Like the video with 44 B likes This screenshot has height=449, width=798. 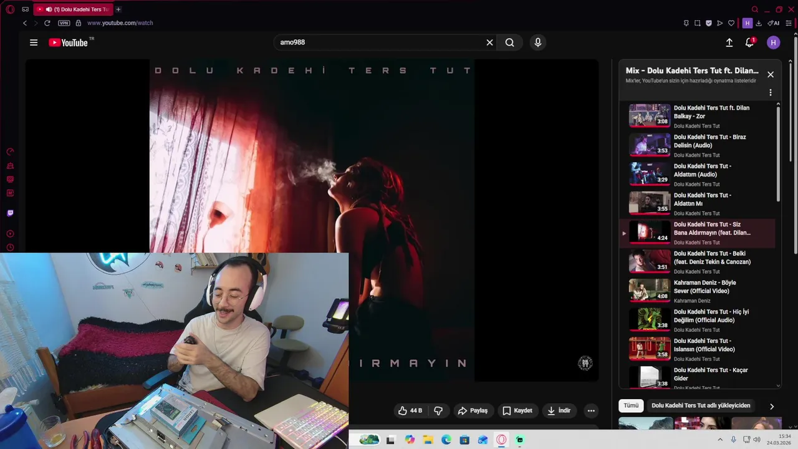point(411,410)
